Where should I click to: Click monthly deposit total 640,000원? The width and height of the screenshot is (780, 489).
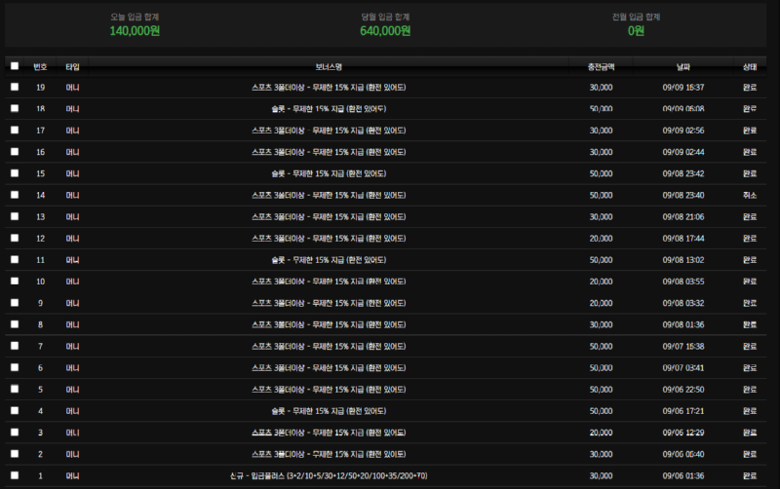click(385, 31)
